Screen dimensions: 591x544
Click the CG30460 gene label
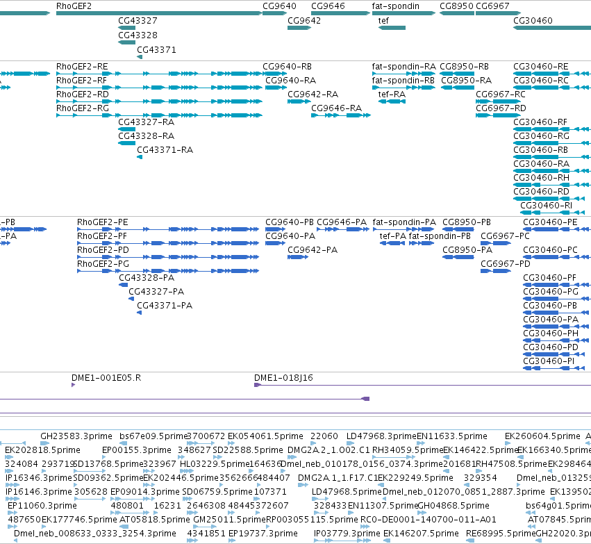(x=533, y=21)
